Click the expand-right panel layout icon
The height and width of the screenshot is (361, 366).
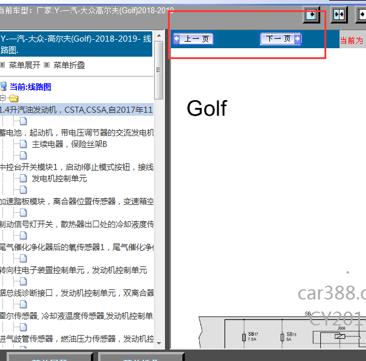coord(311,14)
